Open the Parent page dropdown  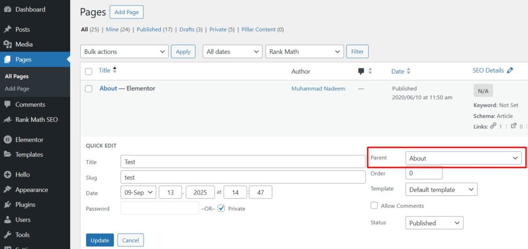[x=464, y=158]
